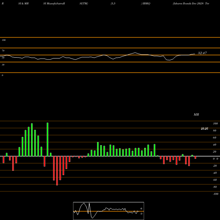Click the 20 label on the MR axis

click(x=215, y=152)
